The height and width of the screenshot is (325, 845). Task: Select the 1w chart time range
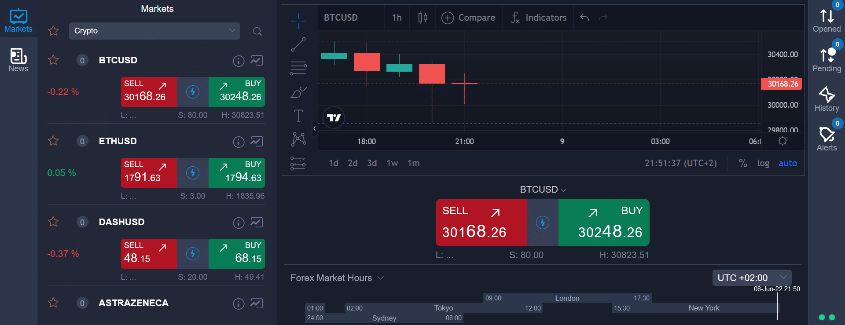[x=392, y=163]
